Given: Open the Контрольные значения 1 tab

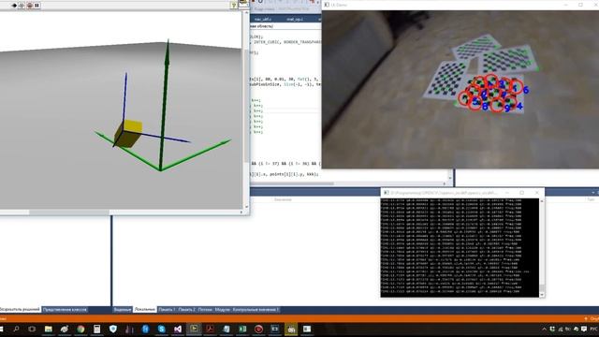Looking at the screenshot, I should click(256, 310).
